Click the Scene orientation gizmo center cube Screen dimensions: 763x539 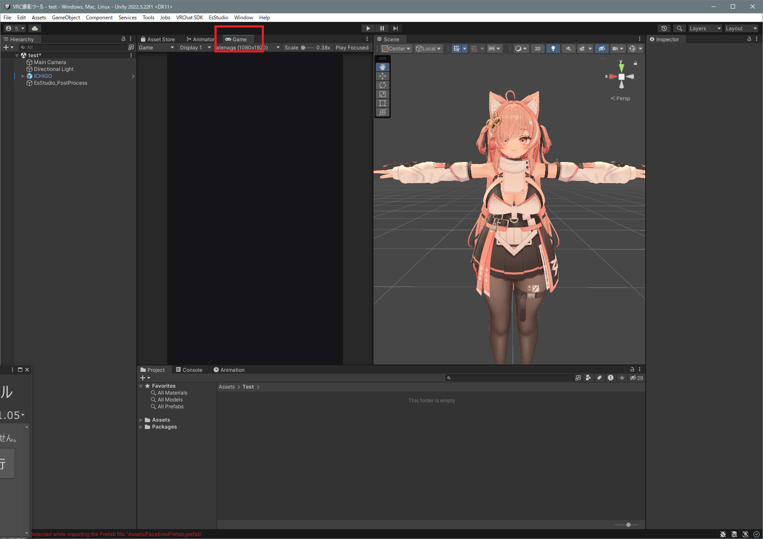621,77
